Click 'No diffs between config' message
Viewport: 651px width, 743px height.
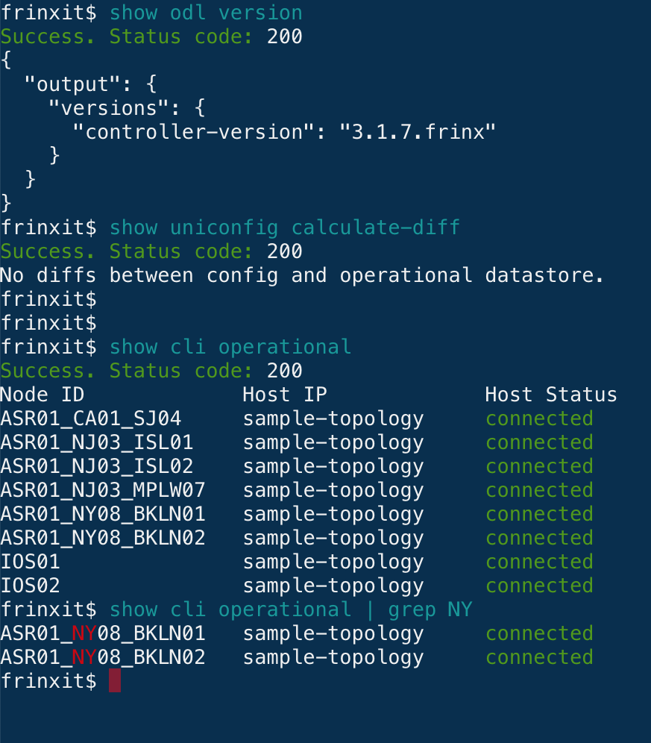(x=139, y=275)
